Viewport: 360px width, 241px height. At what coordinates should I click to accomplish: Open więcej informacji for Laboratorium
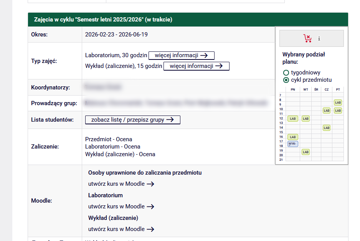182,55
